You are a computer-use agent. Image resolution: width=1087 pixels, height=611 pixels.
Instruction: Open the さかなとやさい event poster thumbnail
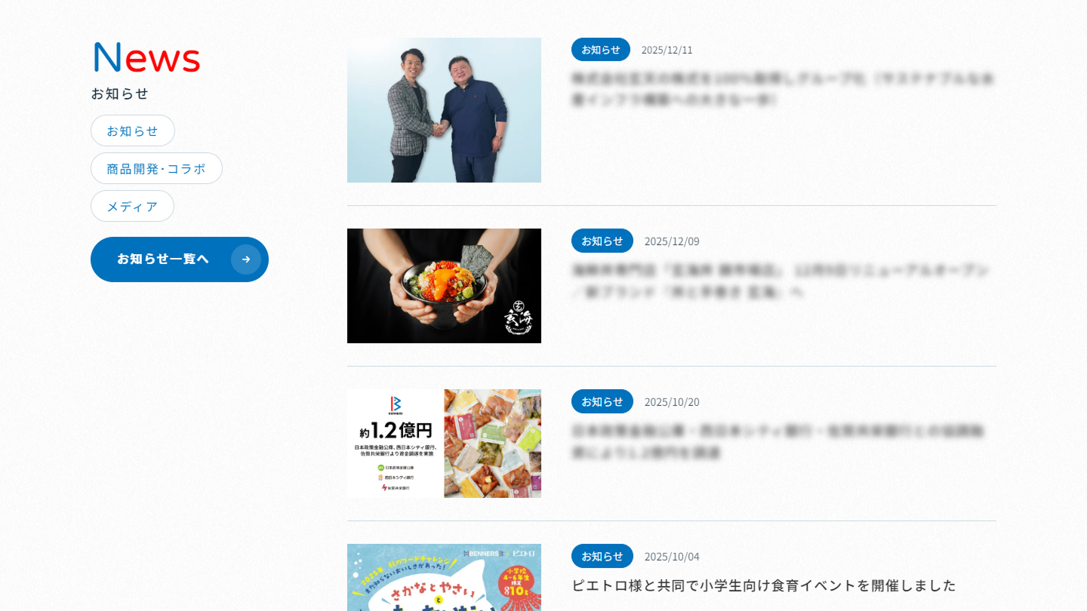[x=444, y=577]
